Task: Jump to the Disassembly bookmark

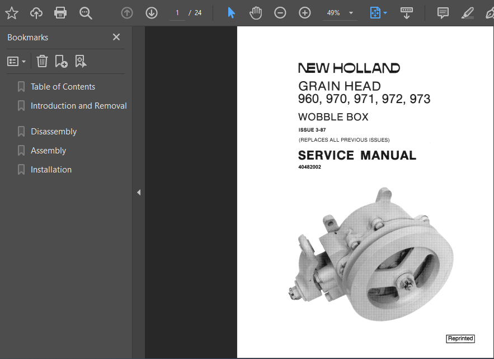Action: point(53,131)
